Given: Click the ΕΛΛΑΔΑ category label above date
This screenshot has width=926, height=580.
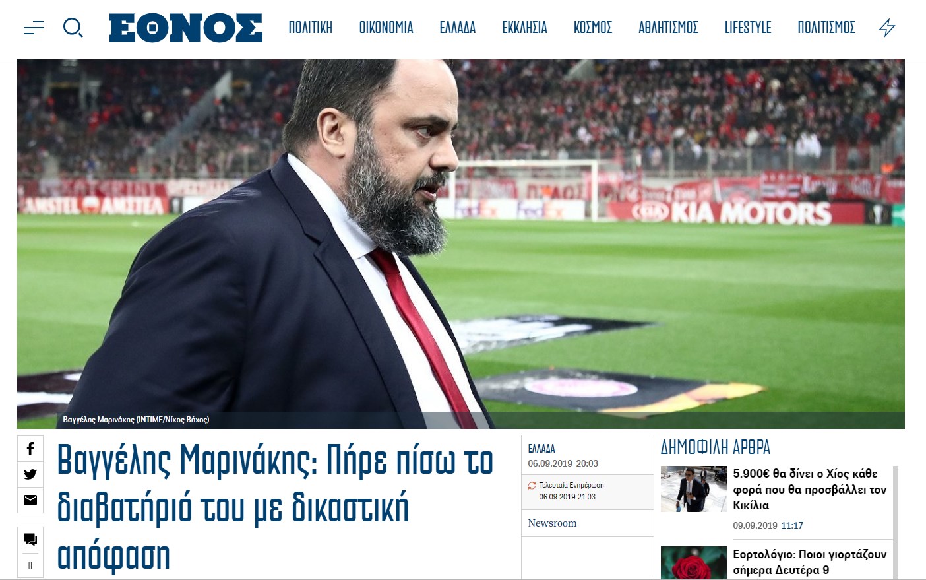Looking at the screenshot, I should tap(541, 449).
